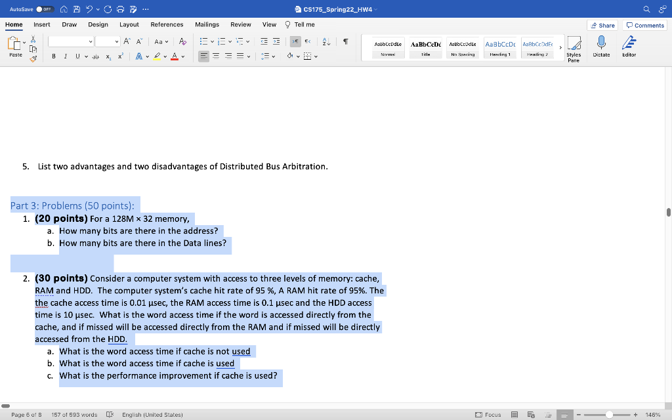Click Tell me search box
Image resolution: width=672 pixels, height=420 pixels.
point(300,24)
